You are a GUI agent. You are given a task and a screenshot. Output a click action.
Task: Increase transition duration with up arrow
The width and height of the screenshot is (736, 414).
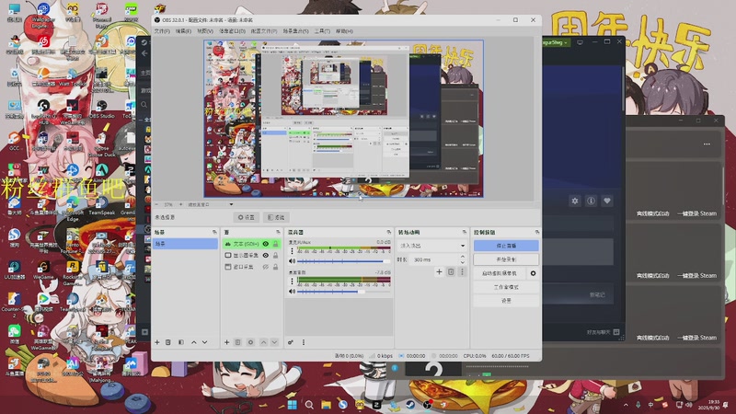coord(463,257)
